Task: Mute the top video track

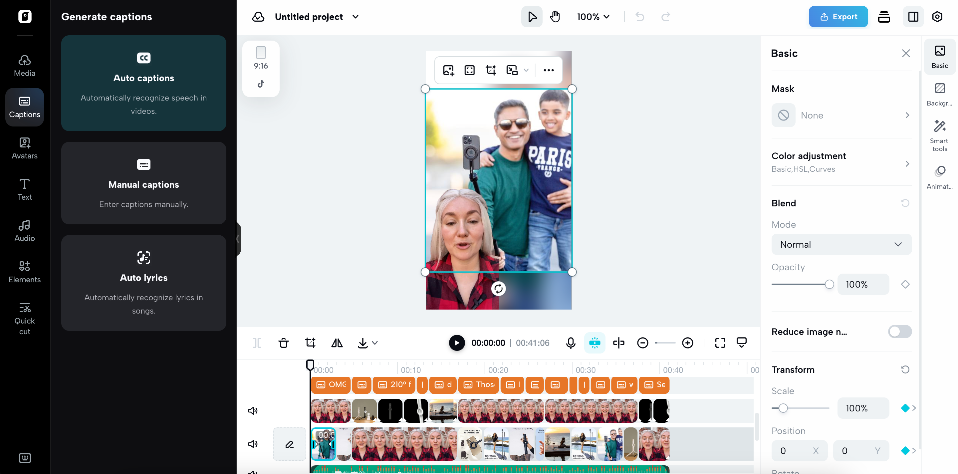Action: point(253,410)
